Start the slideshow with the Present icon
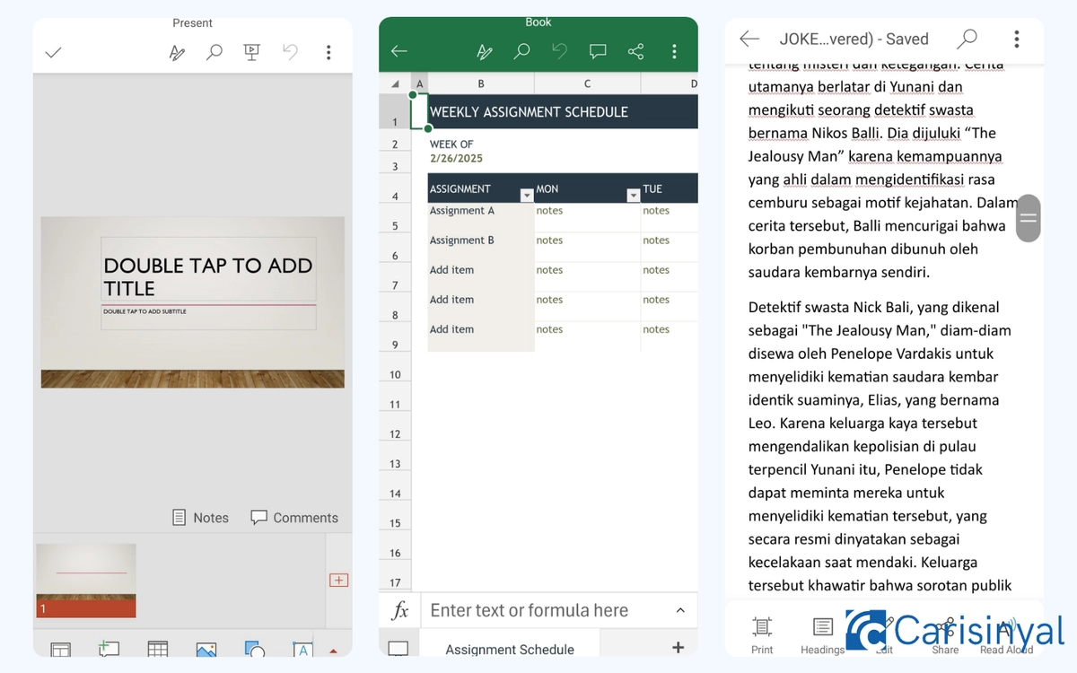Viewport: 1077px width, 673px height. pos(252,52)
